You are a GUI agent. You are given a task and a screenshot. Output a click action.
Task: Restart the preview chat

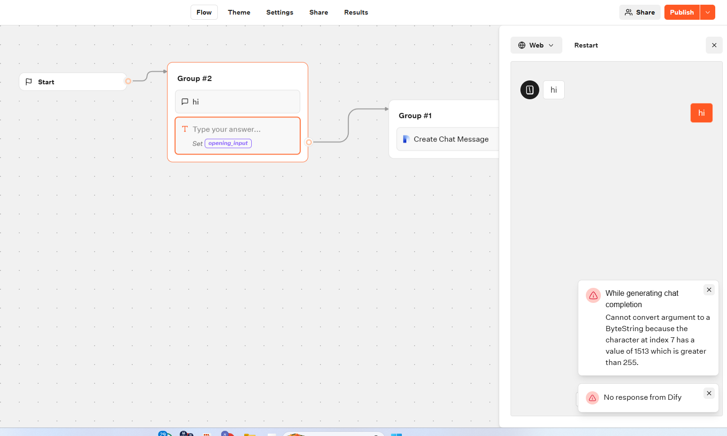coord(586,45)
